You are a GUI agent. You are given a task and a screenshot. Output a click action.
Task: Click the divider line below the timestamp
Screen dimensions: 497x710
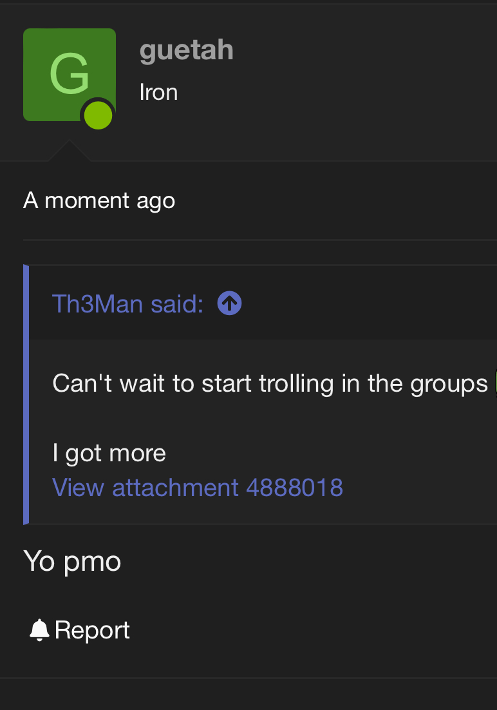pos(258,240)
